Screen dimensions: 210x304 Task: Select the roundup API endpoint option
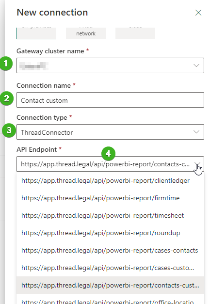point(110,233)
